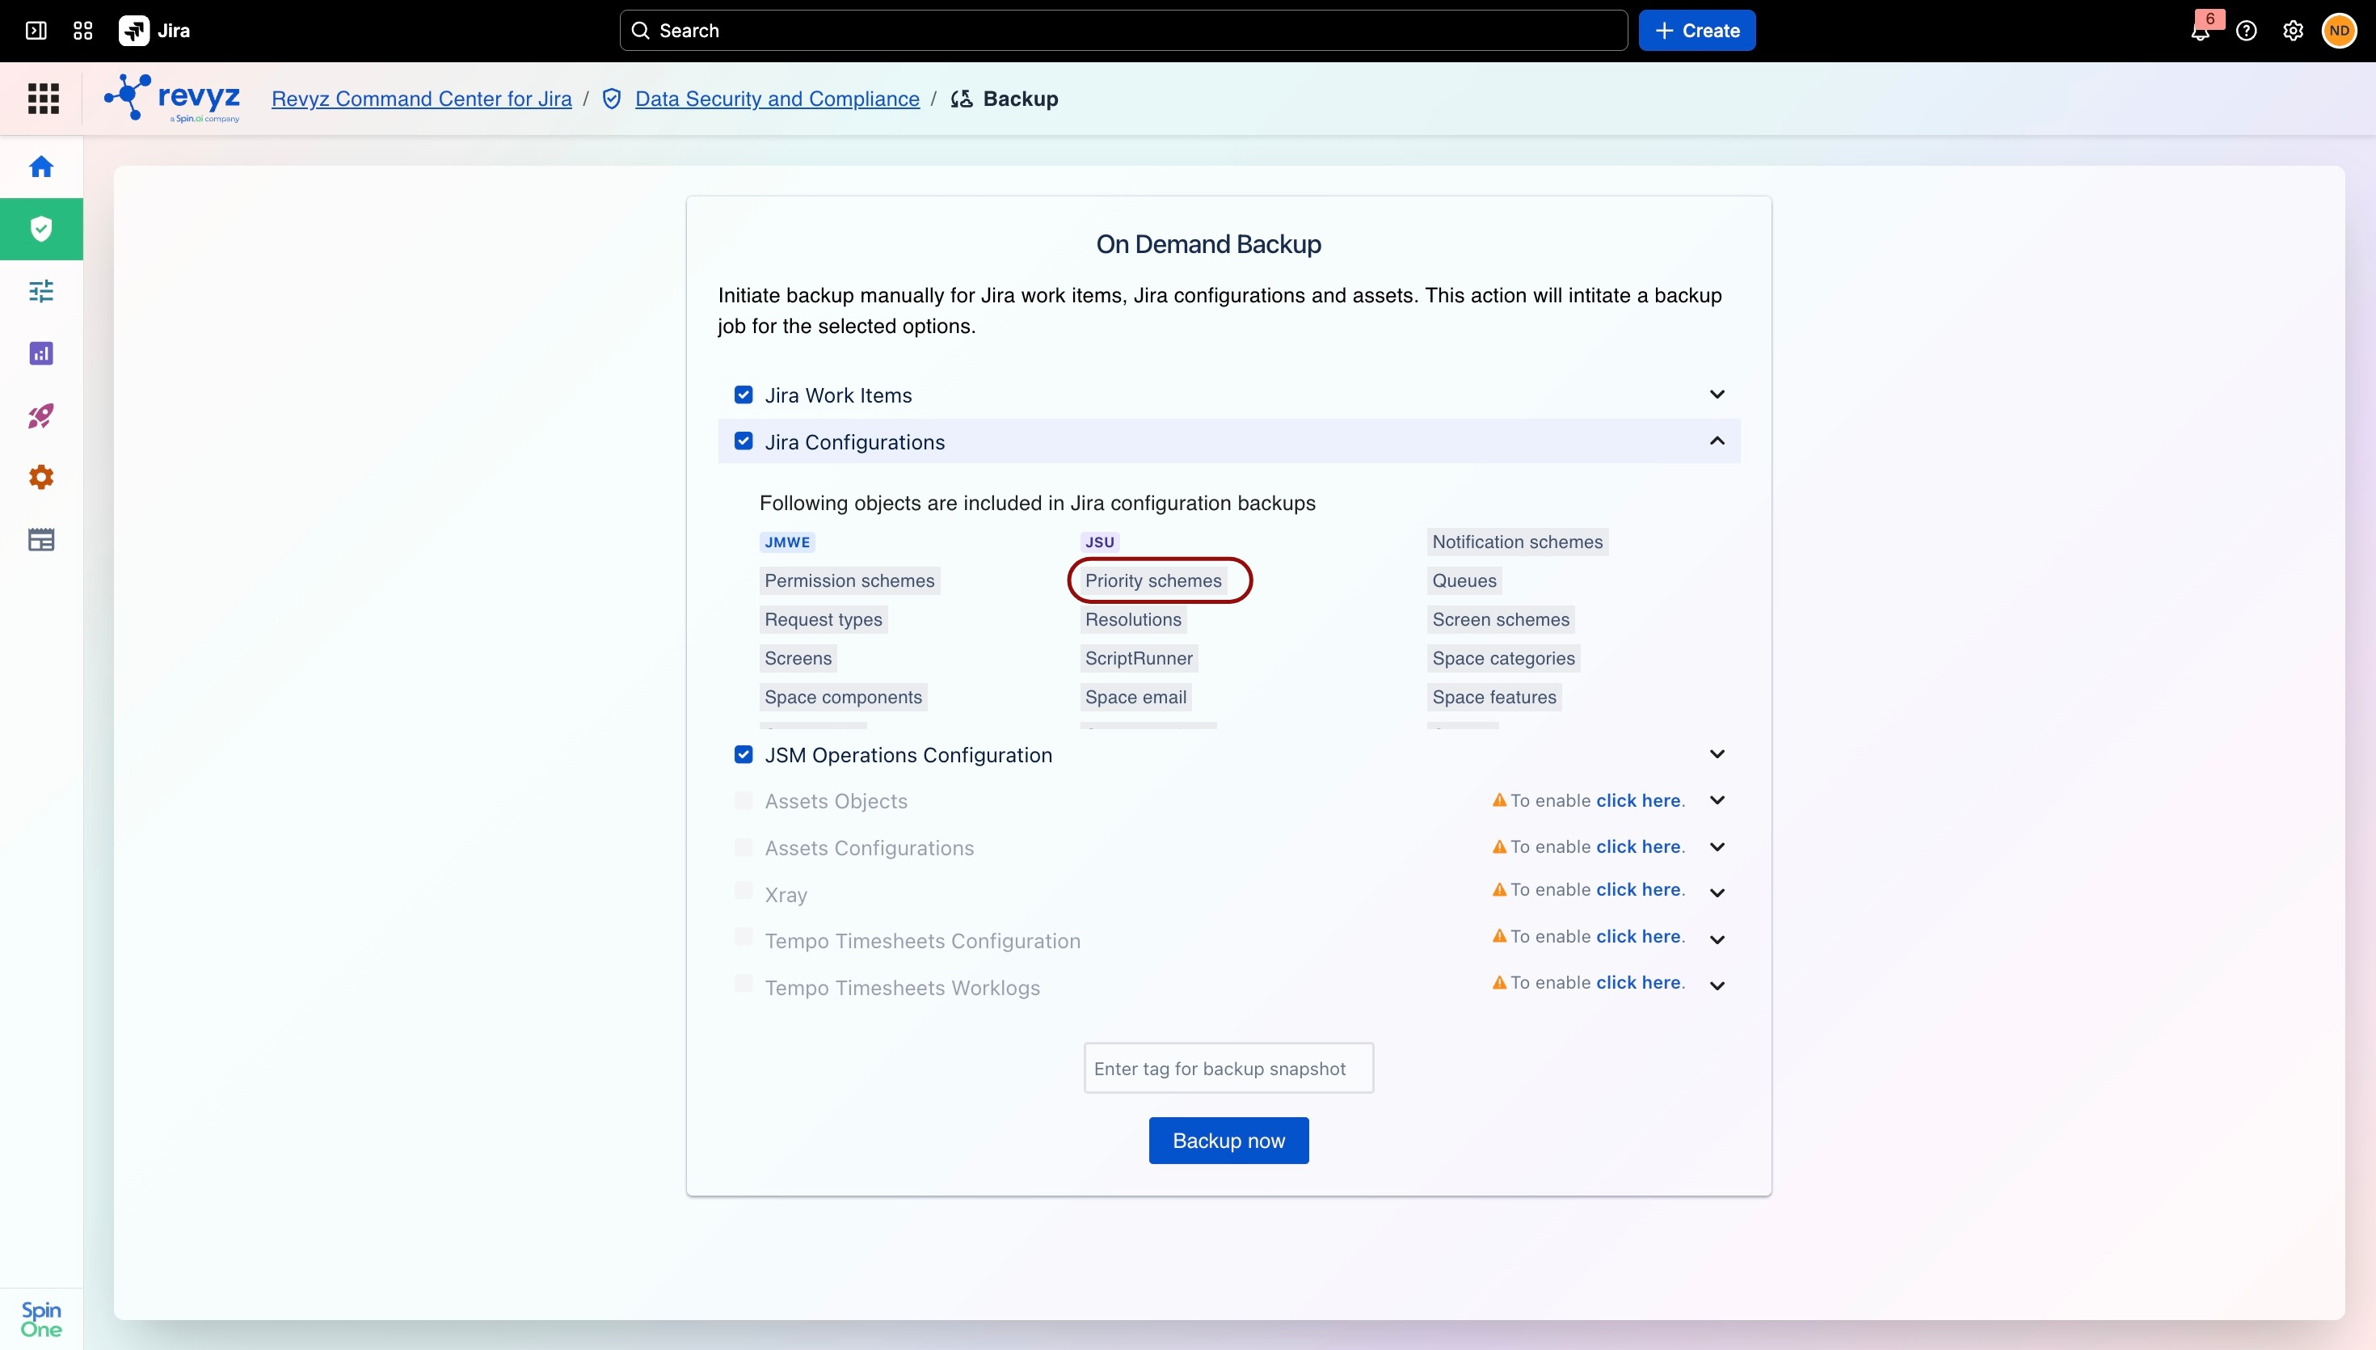Navigate to Data Security and Compliance
Viewport: 2376px width, 1350px height.
pyautogui.click(x=777, y=99)
